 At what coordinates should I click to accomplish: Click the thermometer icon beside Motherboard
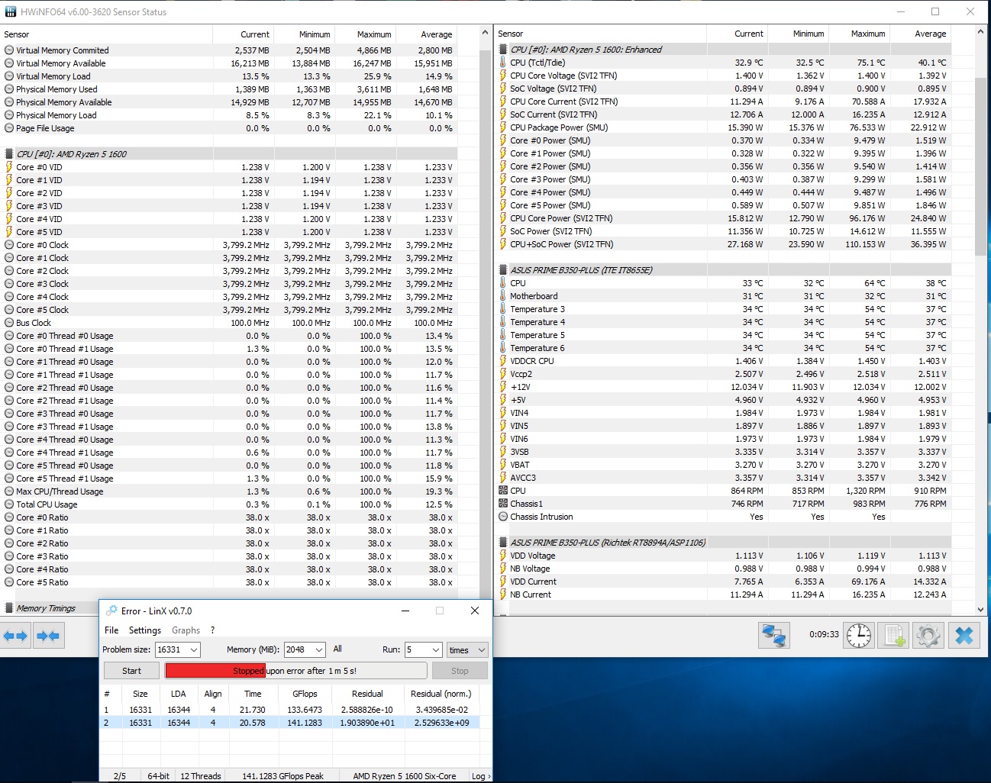503,296
